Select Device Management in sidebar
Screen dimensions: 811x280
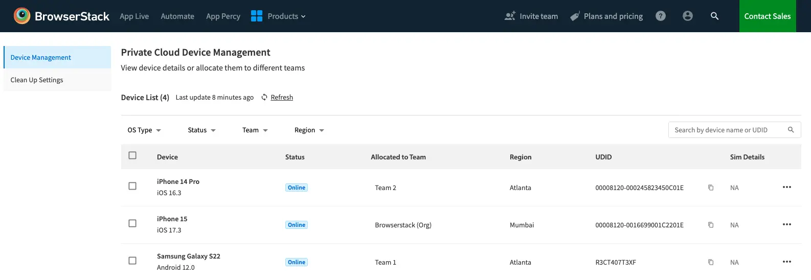tap(57, 57)
